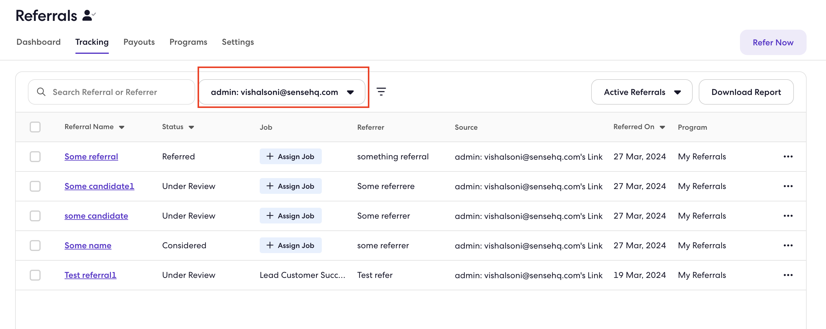826x329 pixels.
Task: Open more options for some candidate row
Action: 788,216
